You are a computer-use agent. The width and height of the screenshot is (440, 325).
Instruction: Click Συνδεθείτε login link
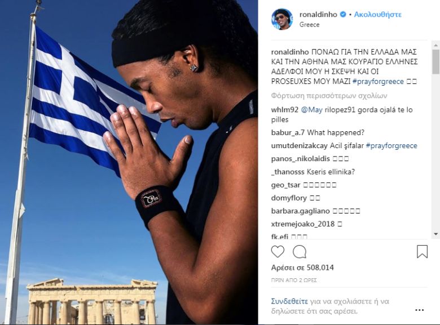(289, 301)
